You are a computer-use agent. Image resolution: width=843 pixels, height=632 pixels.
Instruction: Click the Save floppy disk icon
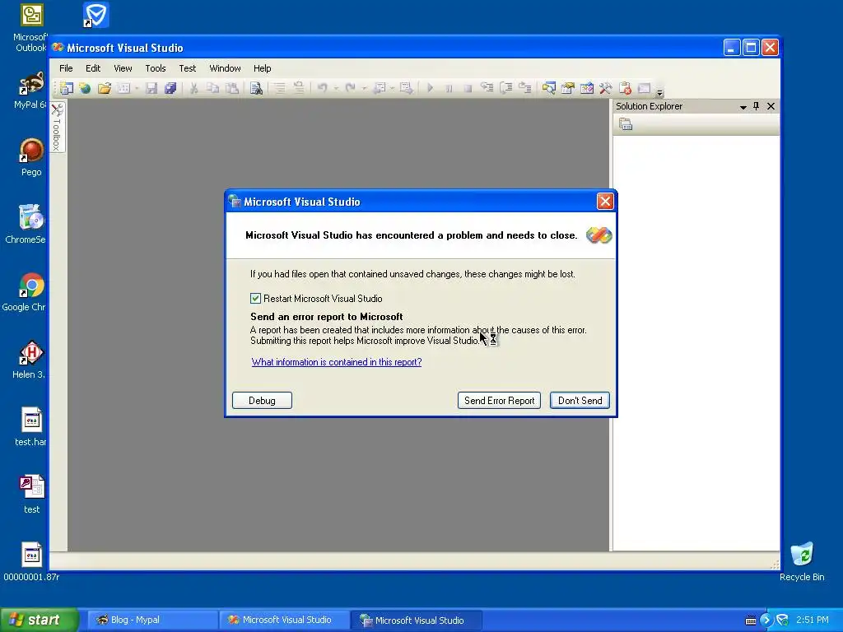click(151, 88)
